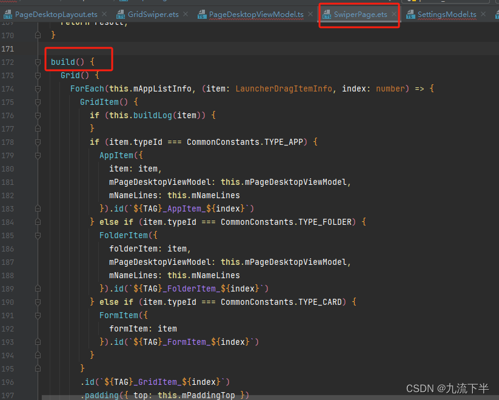Collapse the FormItem block on line 191
This screenshot has height=400, width=499.
click(x=38, y=315)
